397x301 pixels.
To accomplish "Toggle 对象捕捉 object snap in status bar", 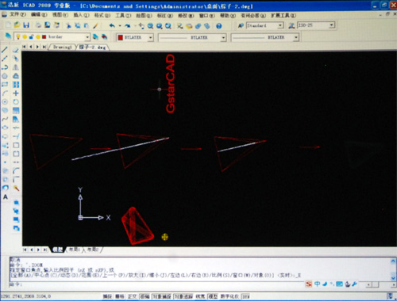I will [161, 296].
